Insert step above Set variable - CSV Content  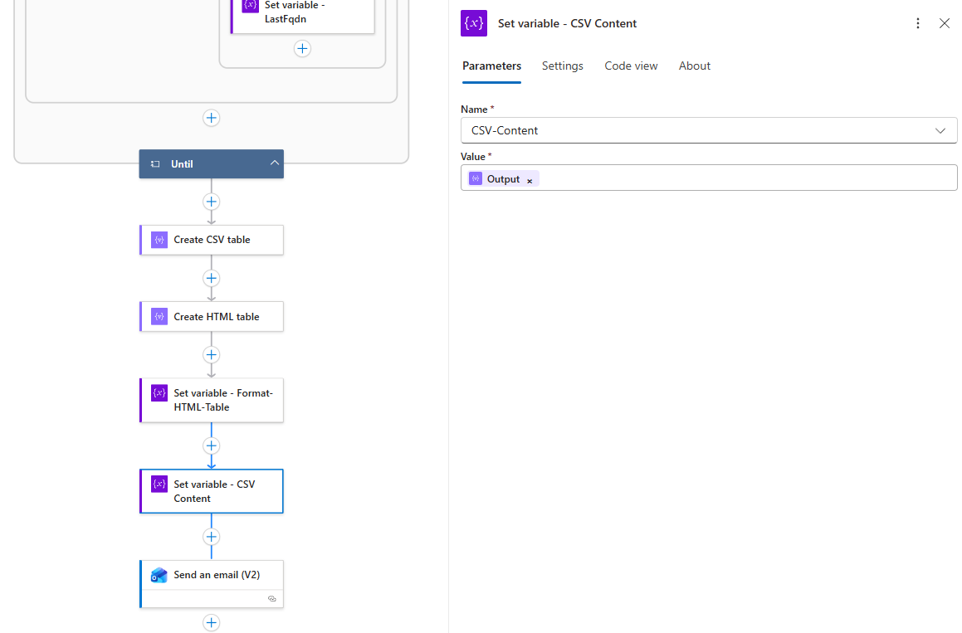click(x=212, y=446)
